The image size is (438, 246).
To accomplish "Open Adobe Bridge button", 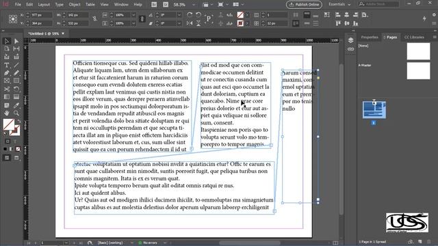I will 154,5.
